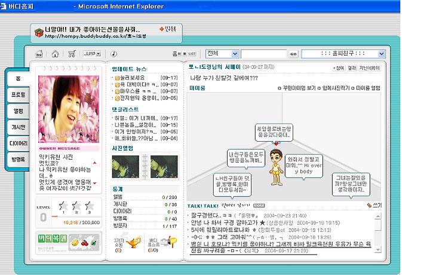Open the JUMP dropdown
Screen dimensions: 430x275
click(x=92, y=54)
